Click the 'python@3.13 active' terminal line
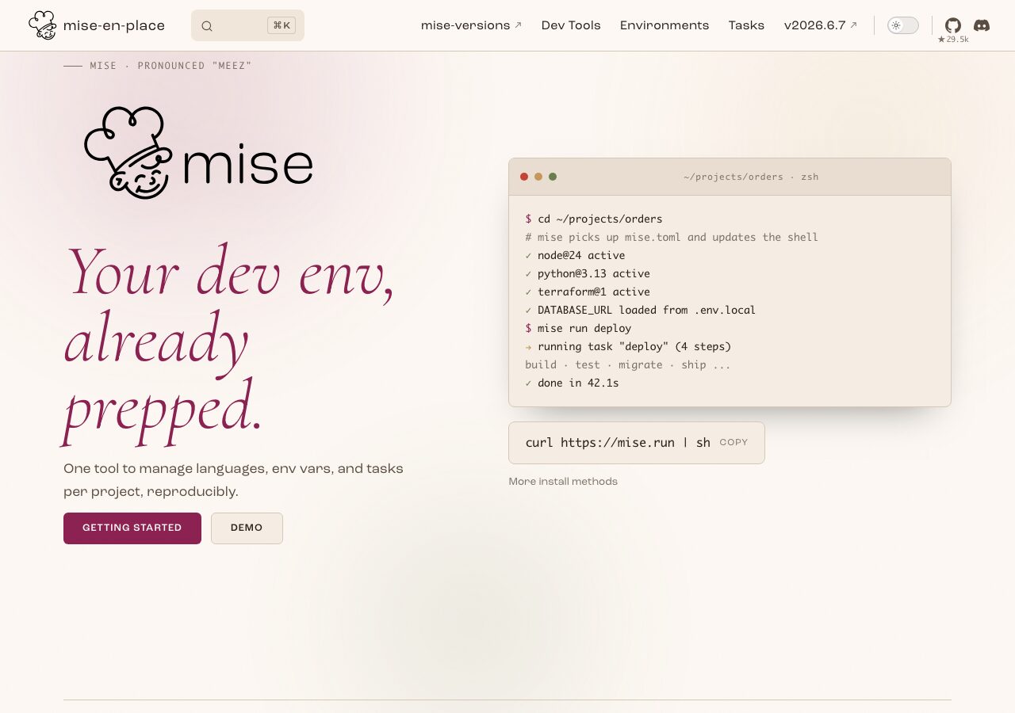Viewport: 1015px width, 713px height. point(588,273)
